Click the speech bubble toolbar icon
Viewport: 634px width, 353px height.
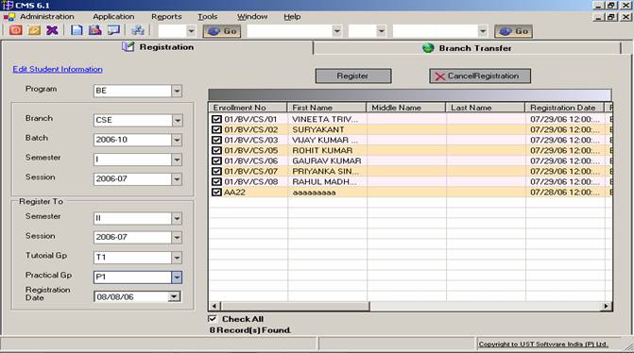coord(113,30)
